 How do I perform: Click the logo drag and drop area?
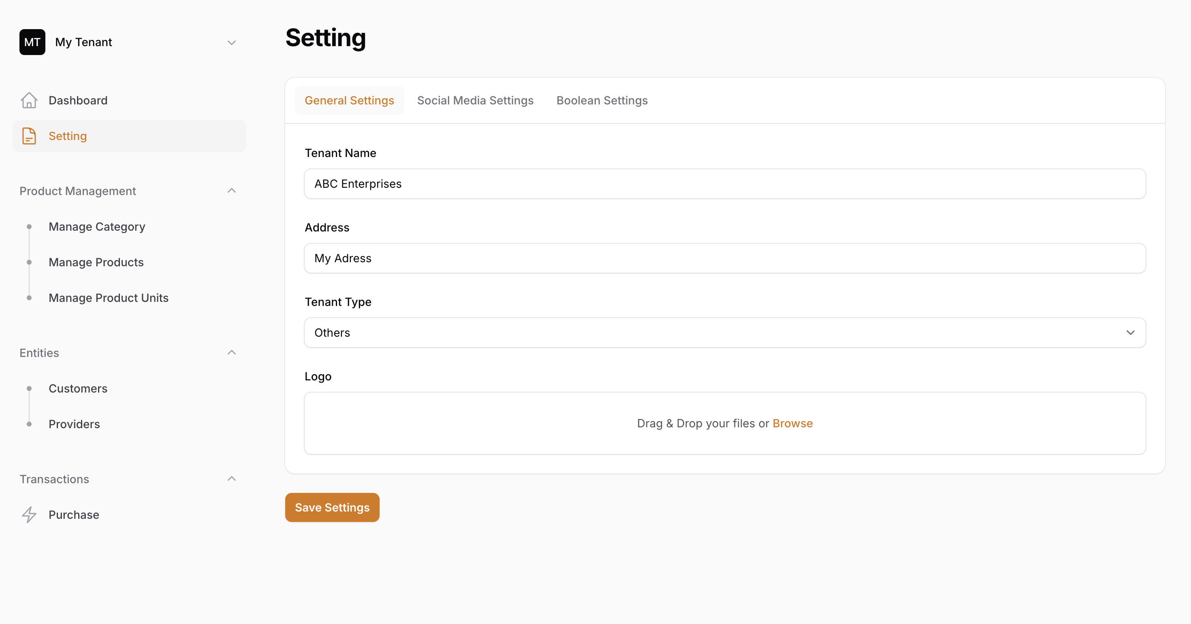pyautogui.click(x=725, y=423)
